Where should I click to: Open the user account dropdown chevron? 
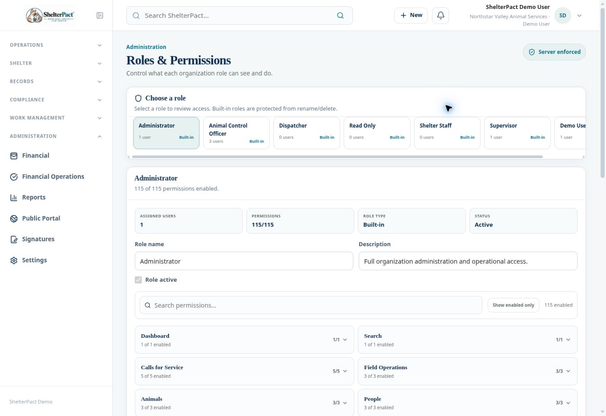pyautogui.click(x=579, y=16)
